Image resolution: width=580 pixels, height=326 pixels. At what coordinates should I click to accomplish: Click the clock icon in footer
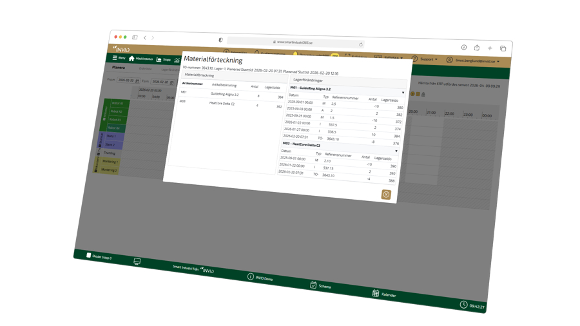[463, 304]
